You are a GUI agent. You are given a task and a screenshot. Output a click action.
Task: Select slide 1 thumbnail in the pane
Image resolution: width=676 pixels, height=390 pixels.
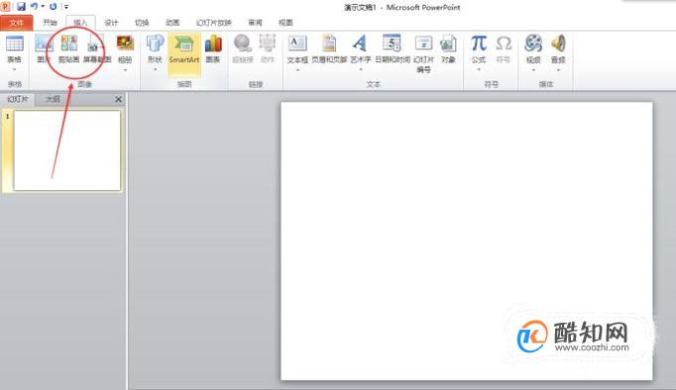pos(67,150)
